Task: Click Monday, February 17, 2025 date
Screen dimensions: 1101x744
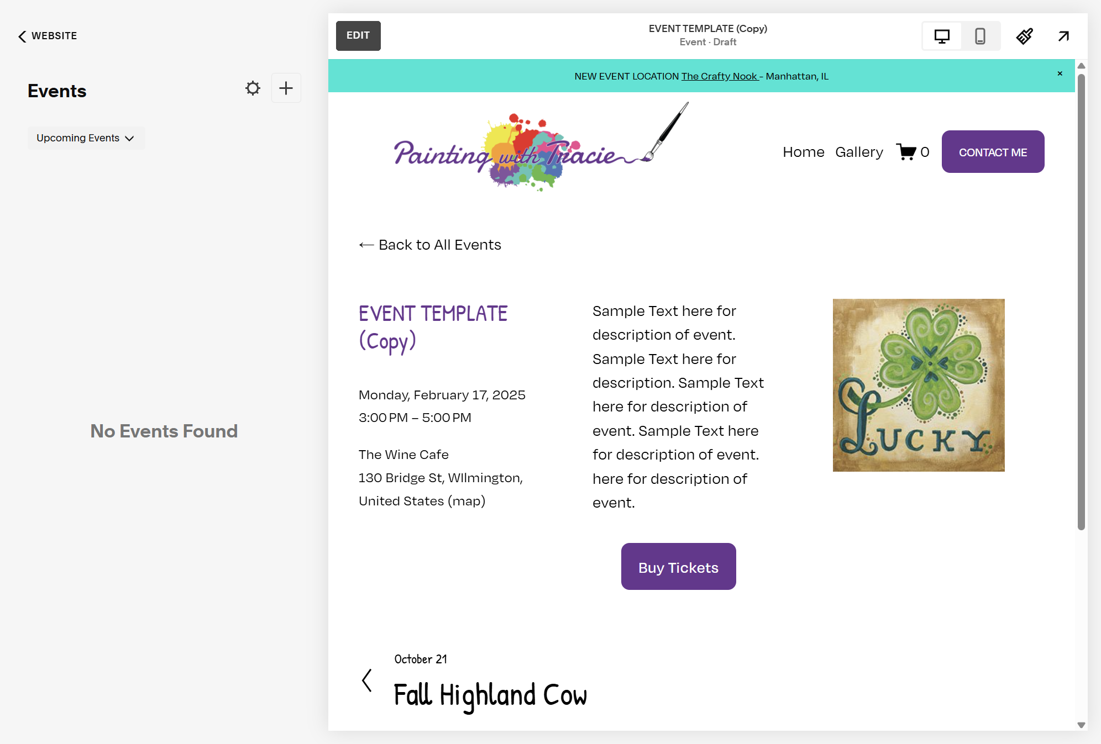Action: (442, 395)
